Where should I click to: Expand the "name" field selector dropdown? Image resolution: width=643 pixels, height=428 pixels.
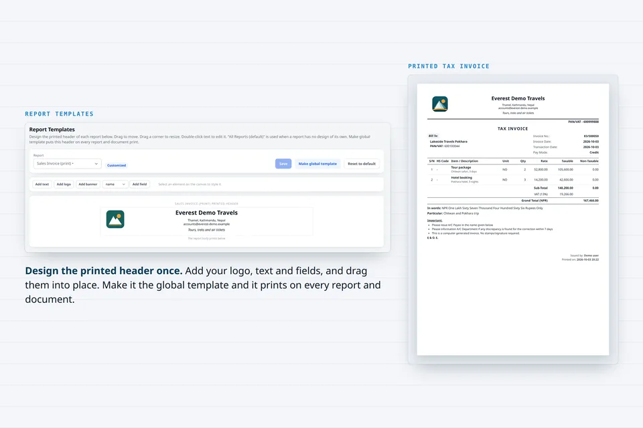pyautogui.click(x=115, y=185)
